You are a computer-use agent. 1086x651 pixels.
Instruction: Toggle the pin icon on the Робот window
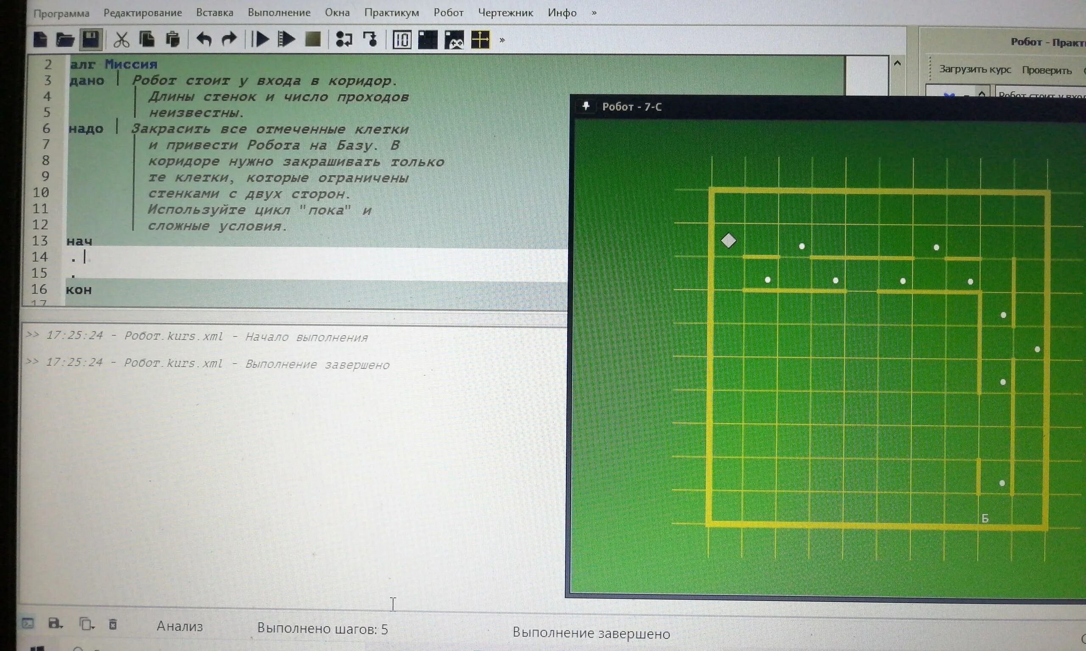click(x=585, y=106)
